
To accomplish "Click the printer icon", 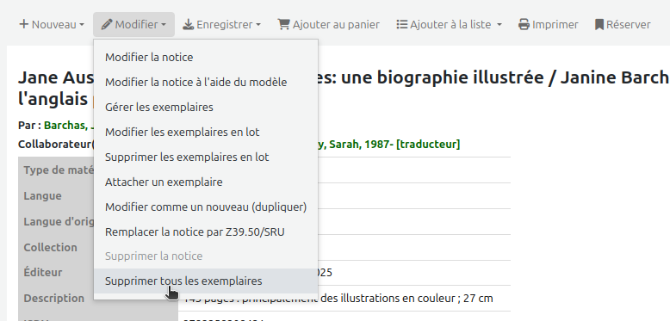I will click(524, 24).
